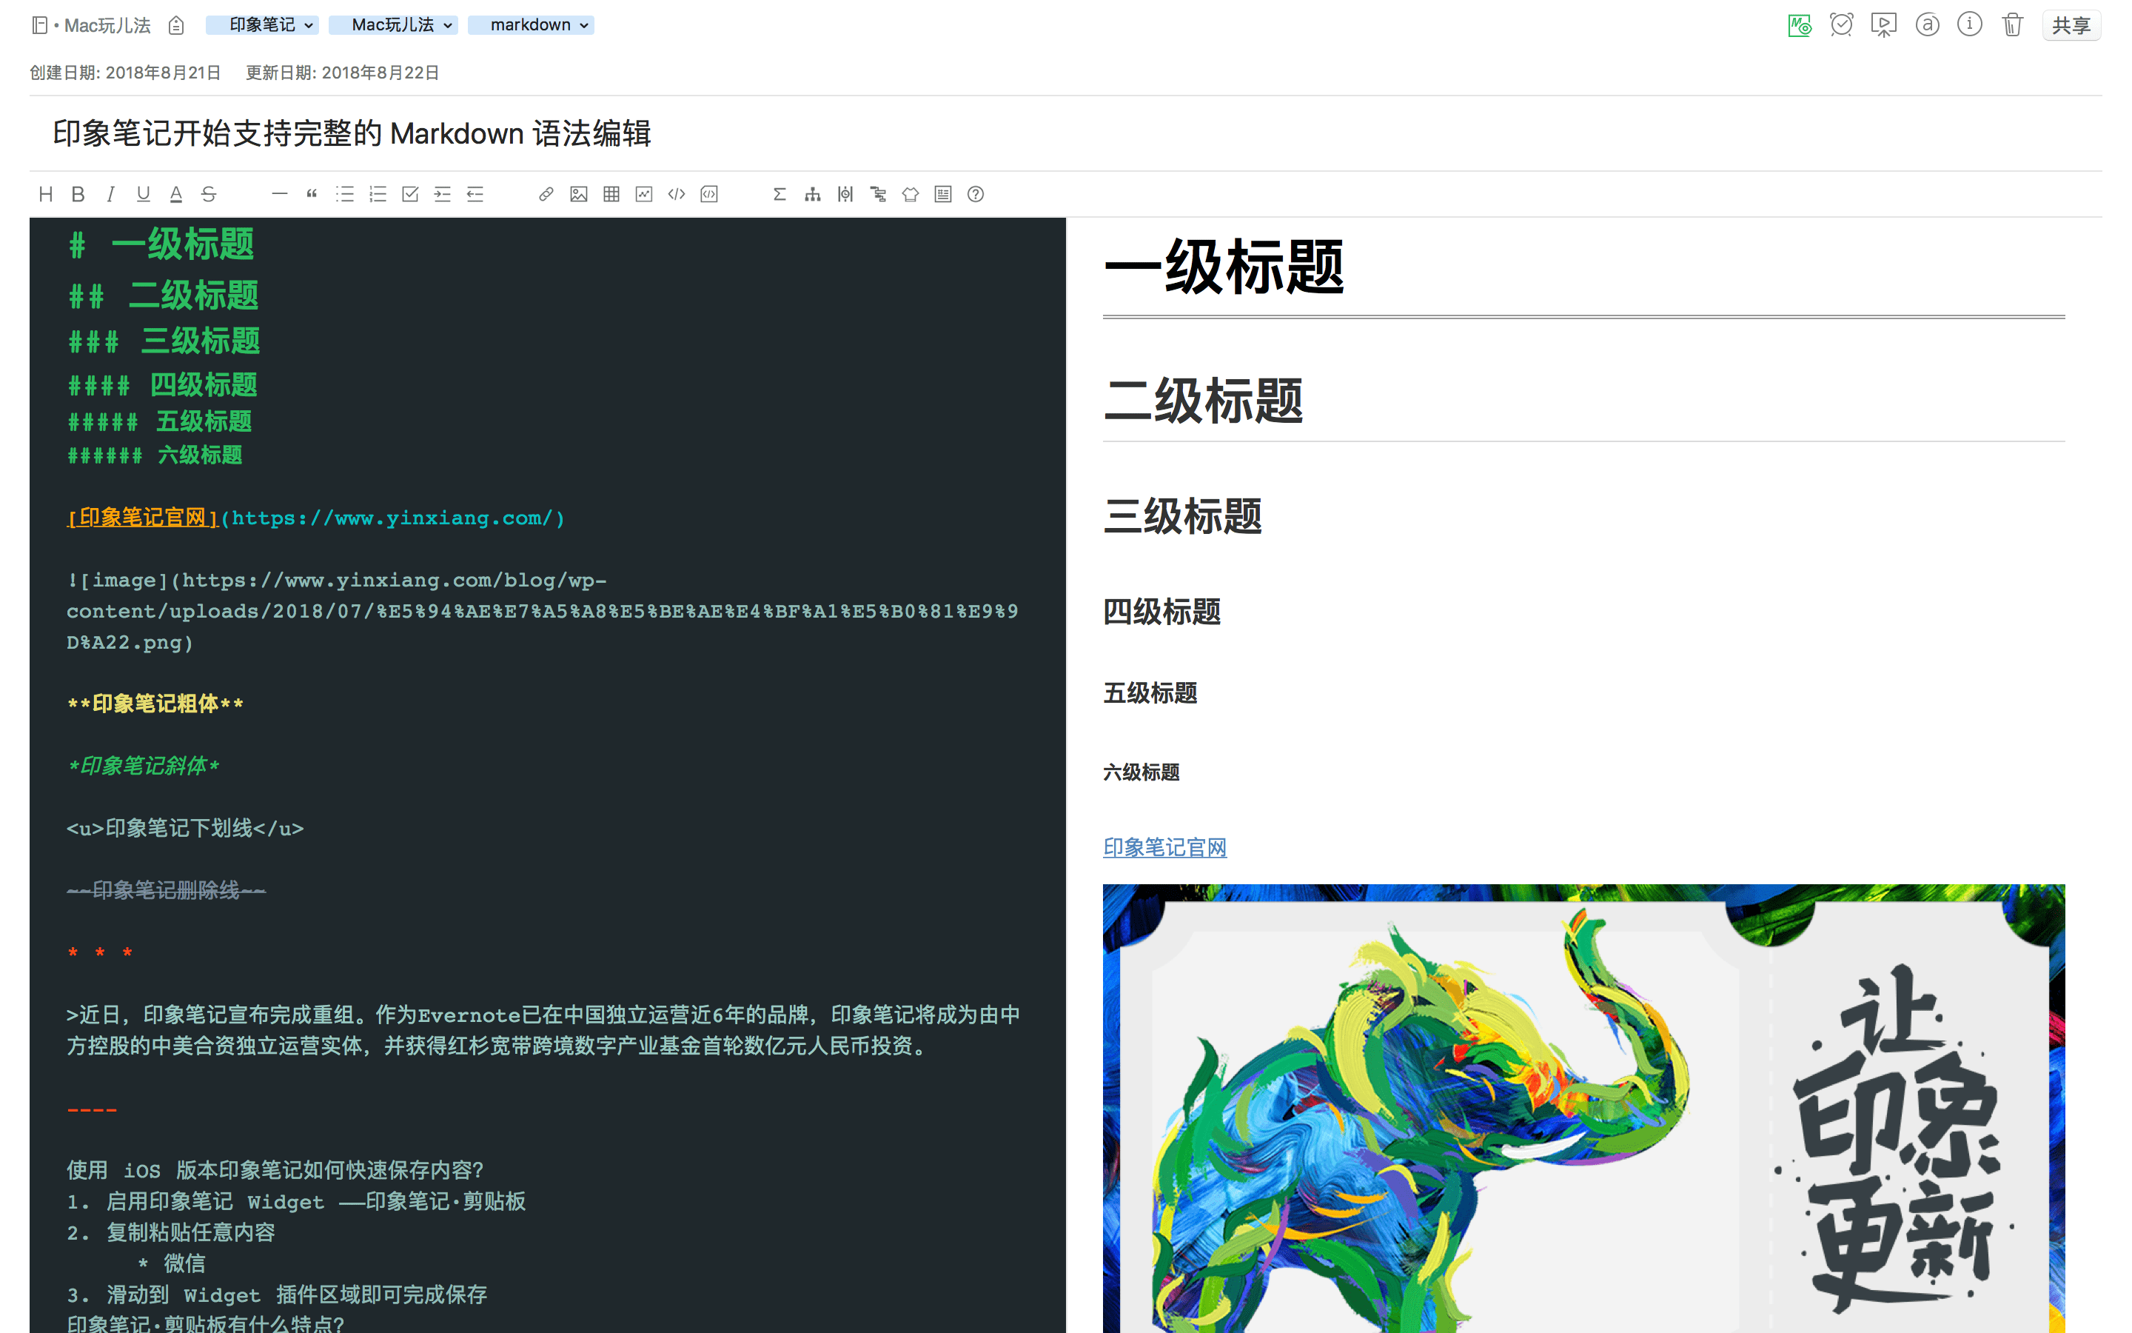Click the '# 一级标题' line in editor
Screen dimensions: 2132x1333
click(x=162, y=244)
